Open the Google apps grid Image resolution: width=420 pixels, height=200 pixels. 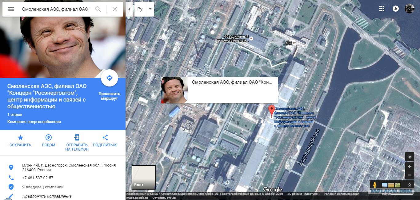click(382, 9)
